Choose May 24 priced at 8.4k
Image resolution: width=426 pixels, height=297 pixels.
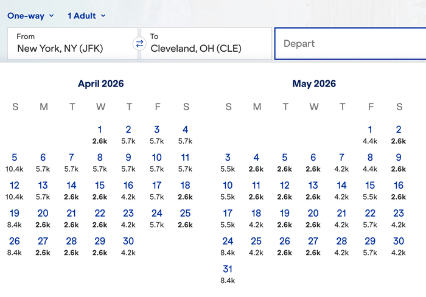tap(228, 246)
